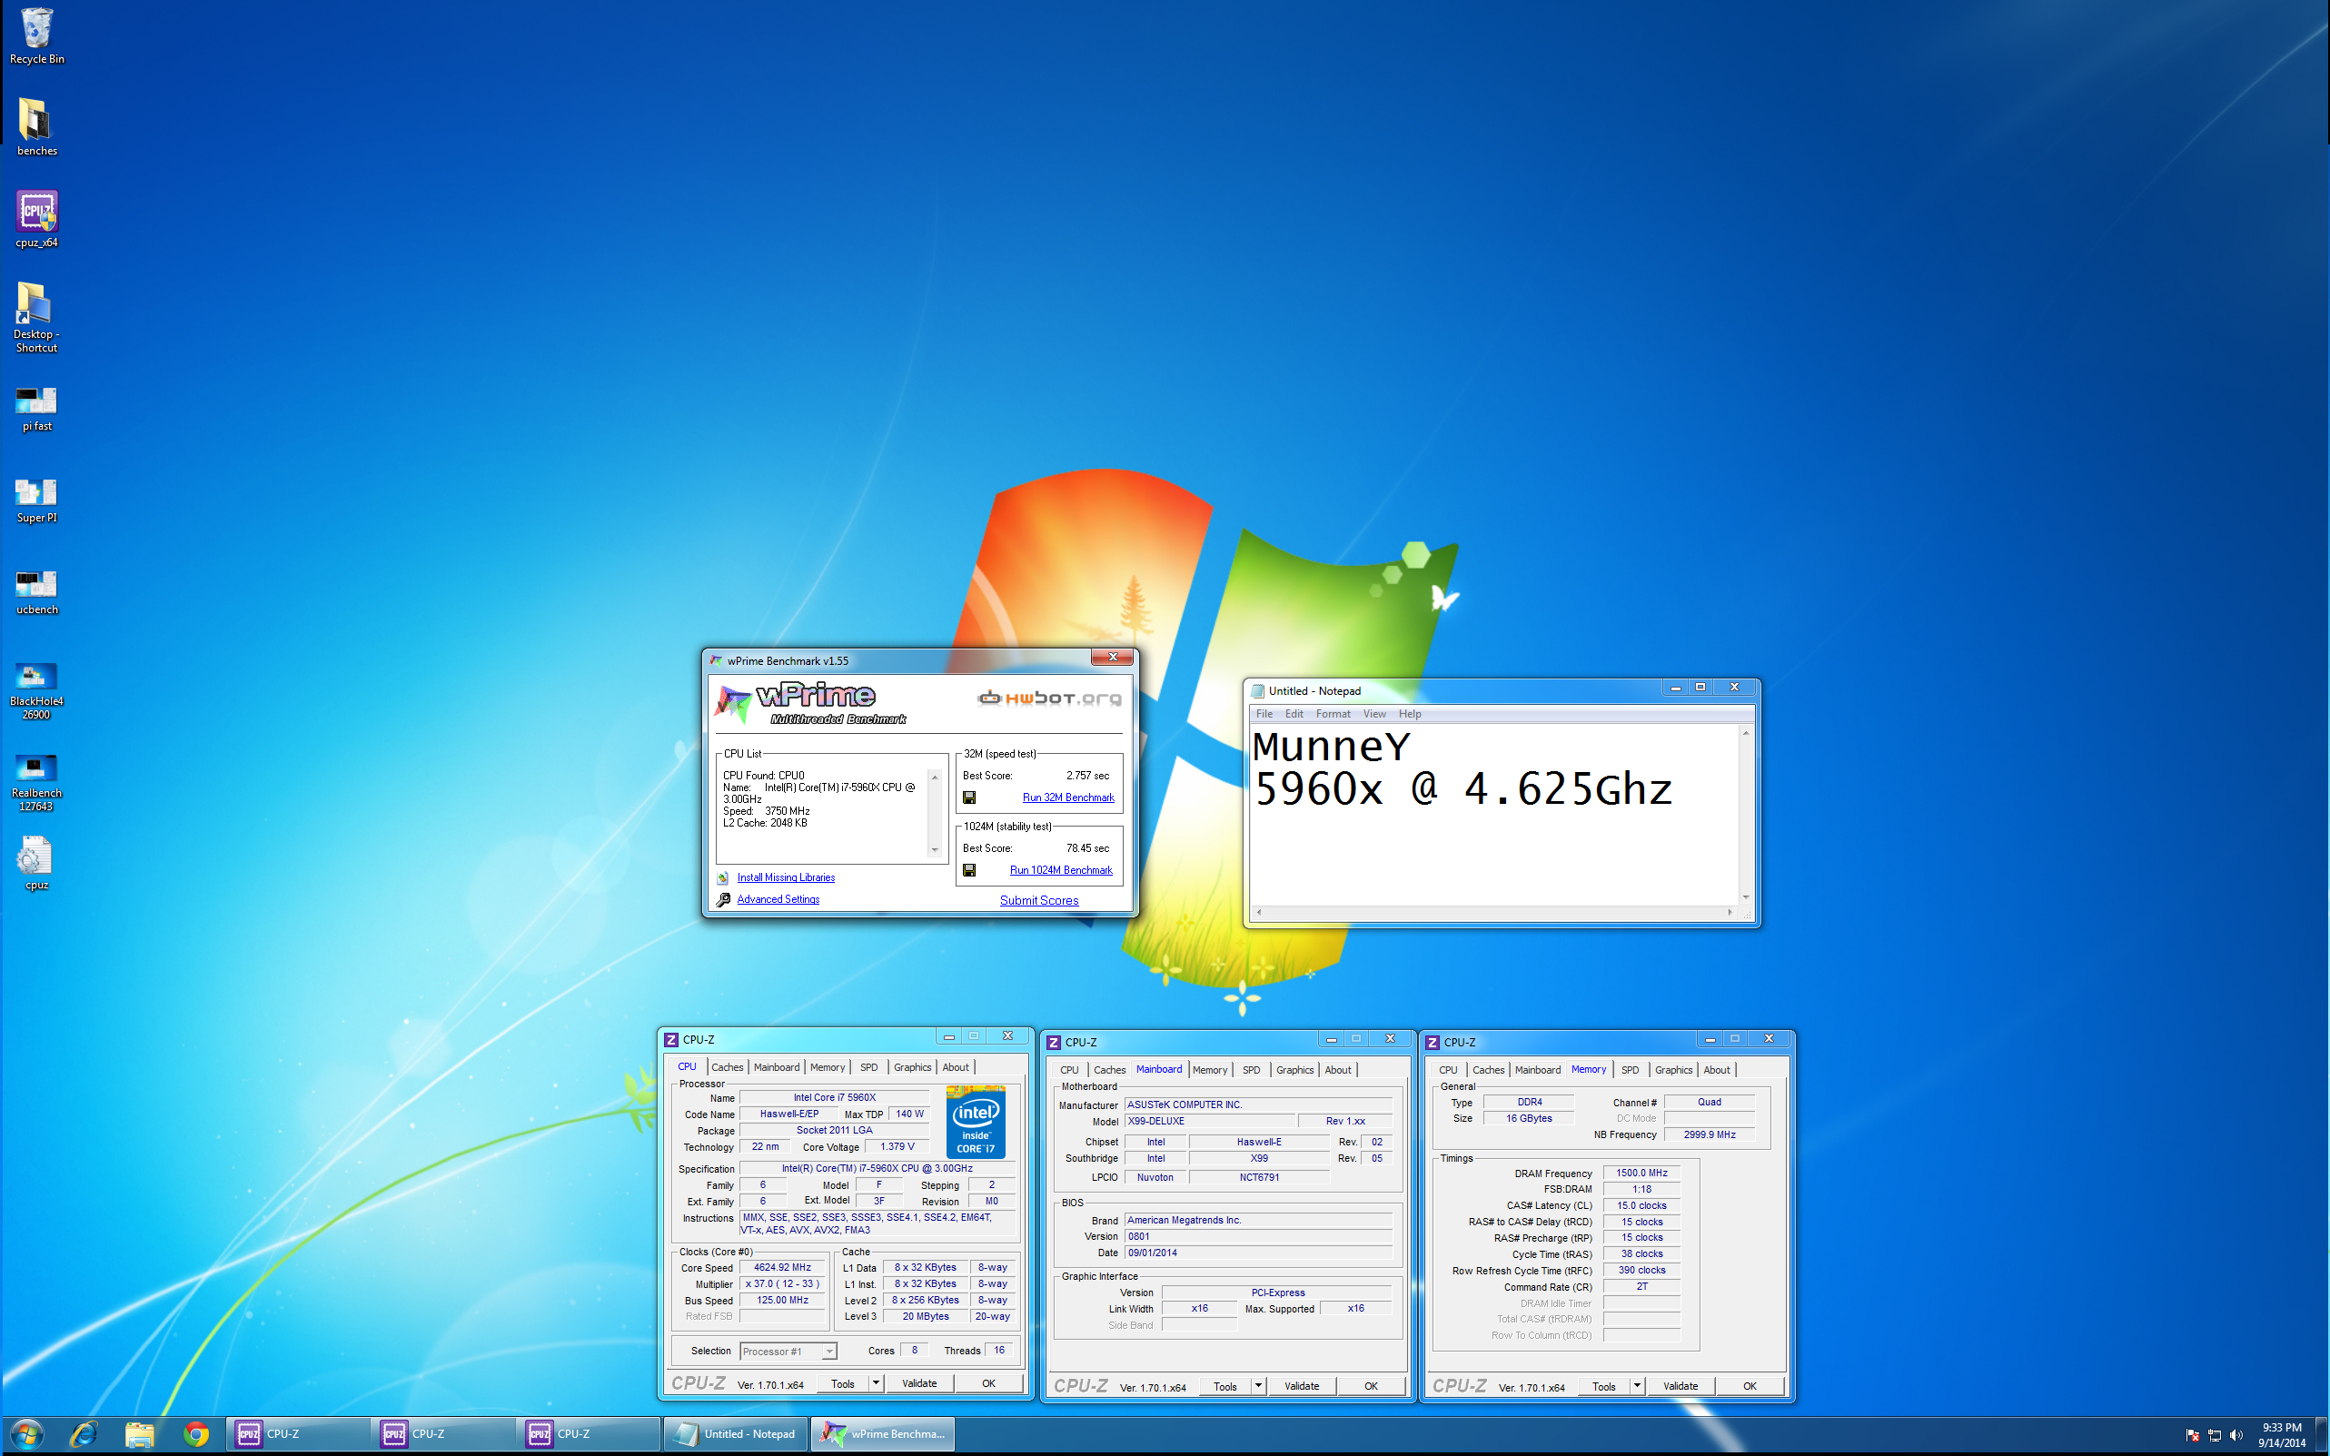Click the hwbot.org logo in wPrime
Screen dimensions: 2330x1456
1049,698
